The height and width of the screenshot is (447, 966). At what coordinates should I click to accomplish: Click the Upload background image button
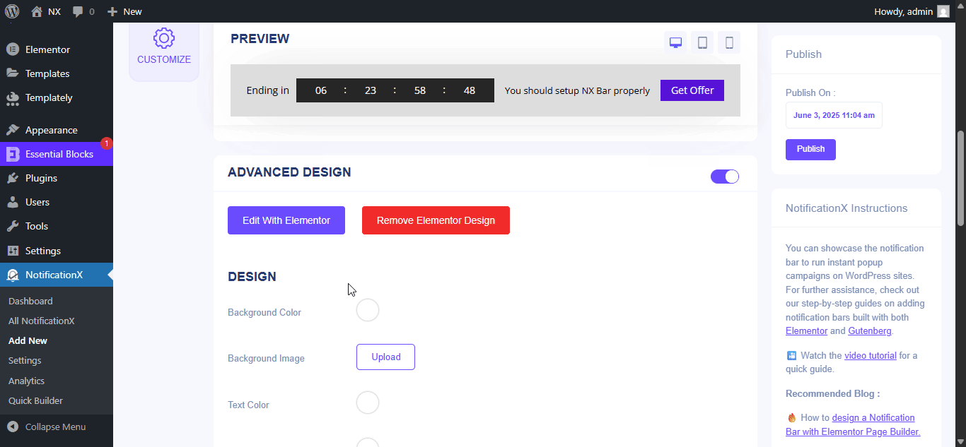(x=385, y=357)
